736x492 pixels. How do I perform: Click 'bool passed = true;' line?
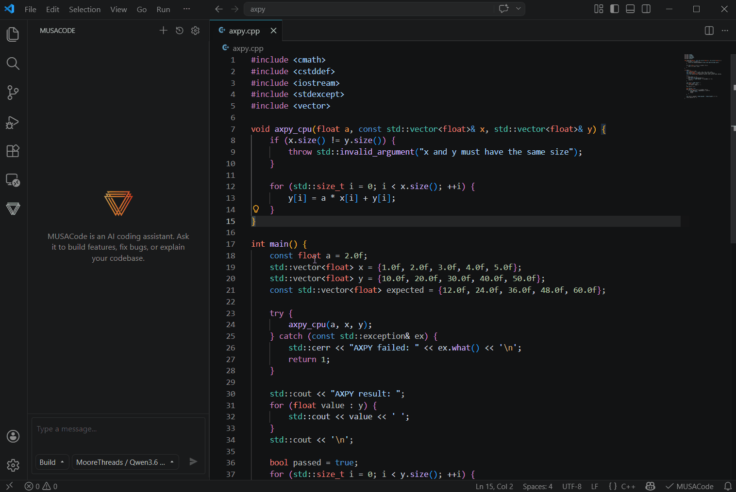point(314,462)
